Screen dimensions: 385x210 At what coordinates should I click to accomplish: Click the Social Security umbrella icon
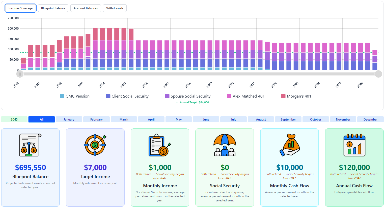(225, 145)
